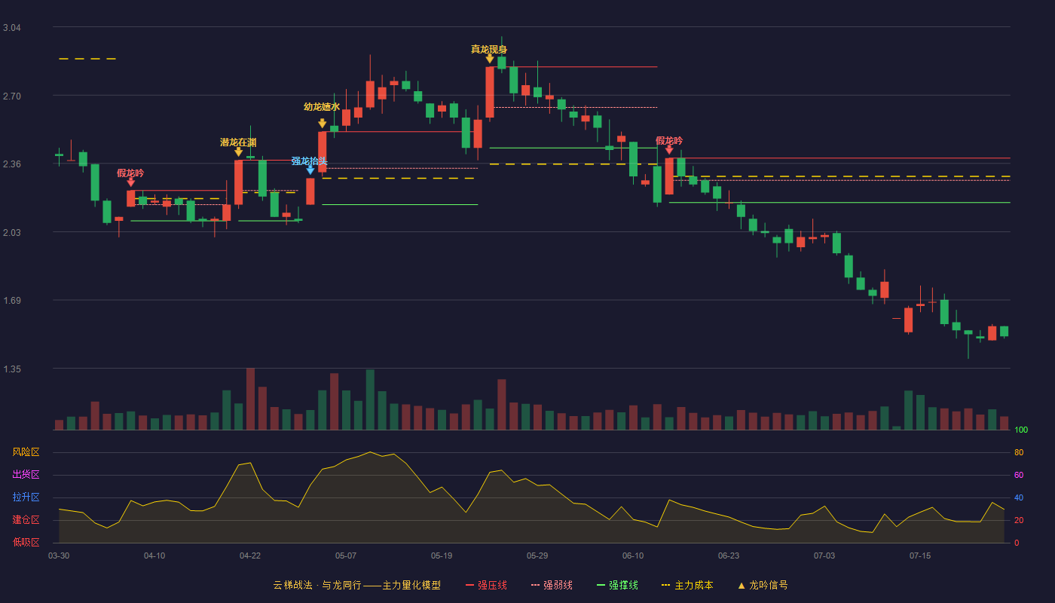
Task: Click the 05-19 date label
Action: (x=442, y=556)
